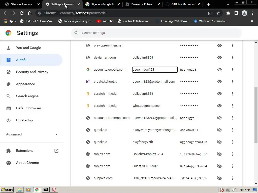The width and height of the screenshot is (258, 193).
Task: Open more actions for roblox.com Guest739162937
Action: [232, 166]
